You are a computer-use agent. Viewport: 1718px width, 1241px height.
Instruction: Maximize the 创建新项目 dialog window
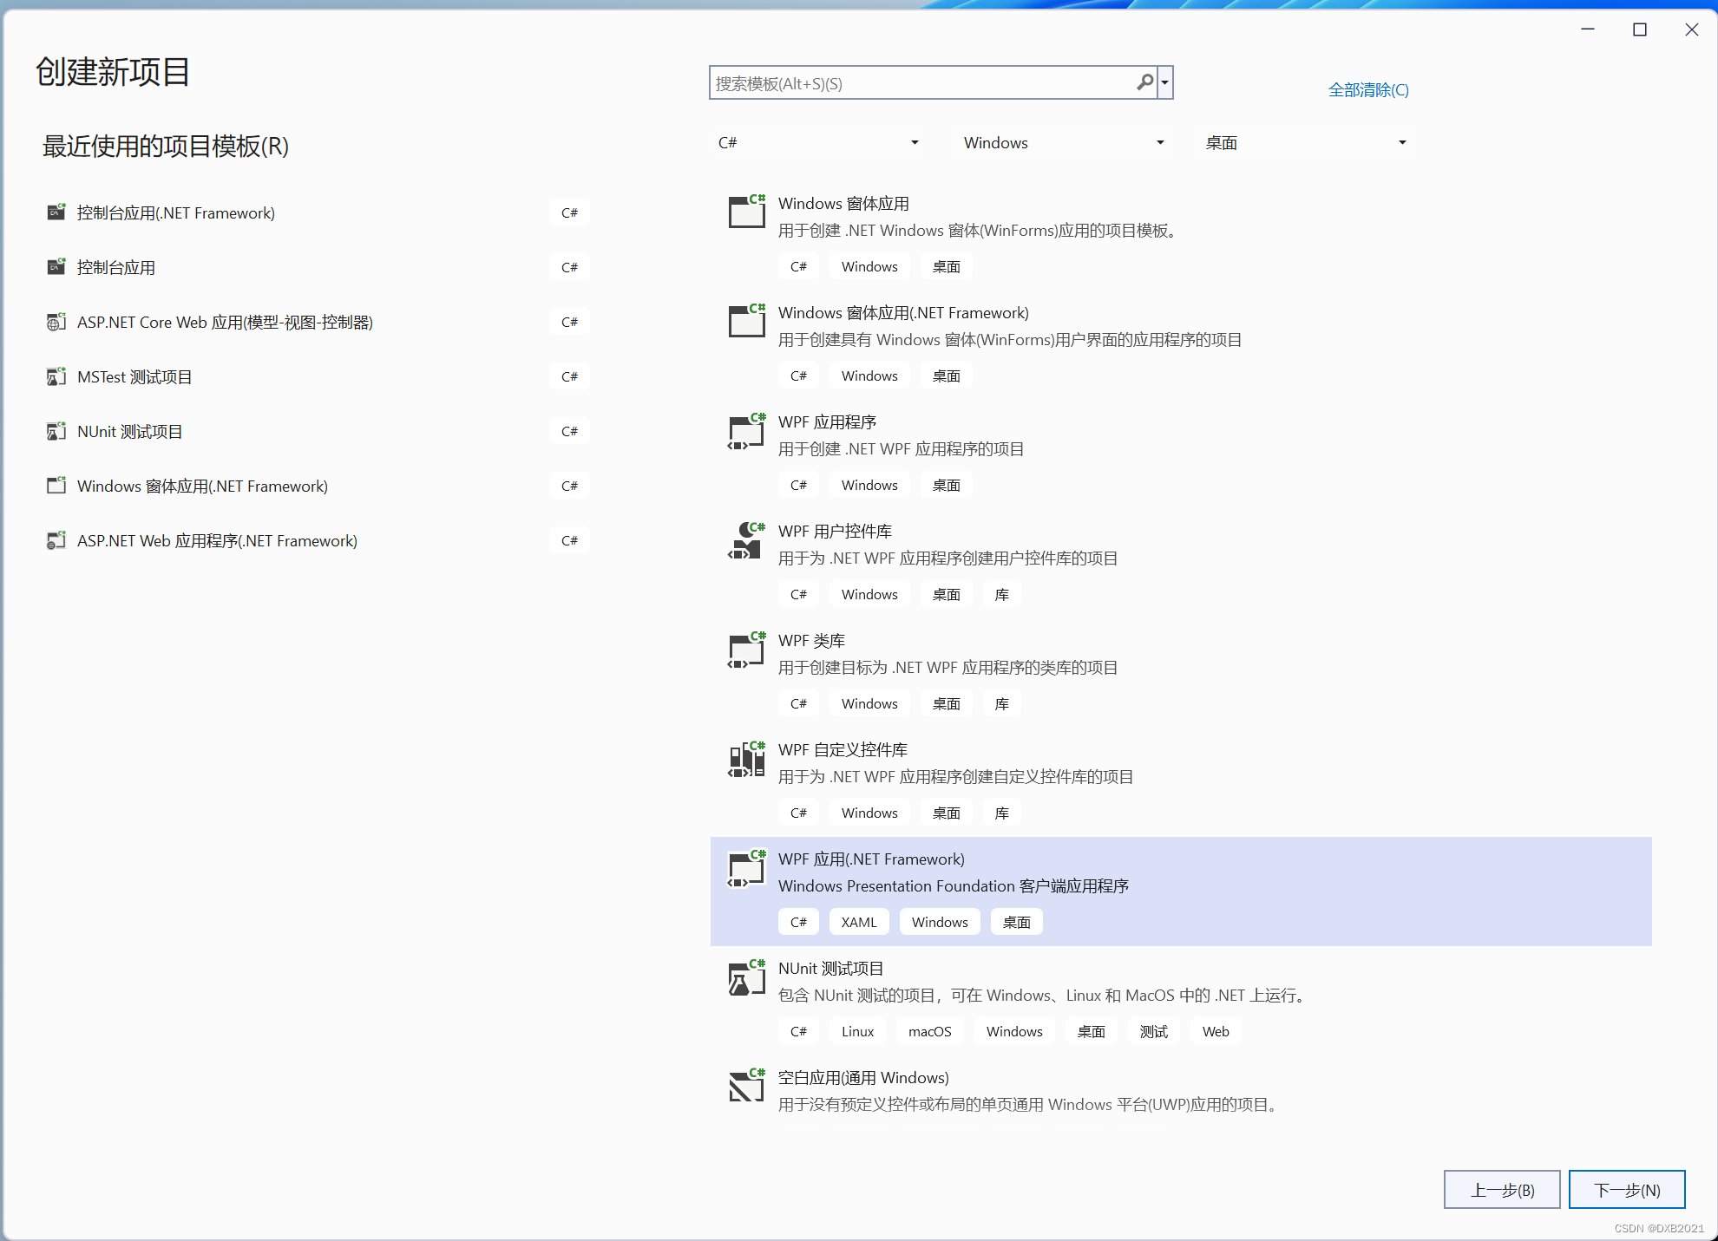1640,29
